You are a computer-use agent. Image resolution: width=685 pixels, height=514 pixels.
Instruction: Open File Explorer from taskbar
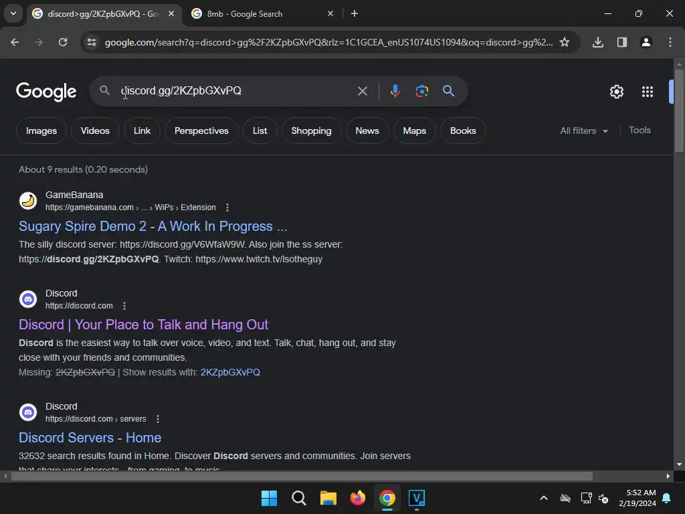[328, 498]
